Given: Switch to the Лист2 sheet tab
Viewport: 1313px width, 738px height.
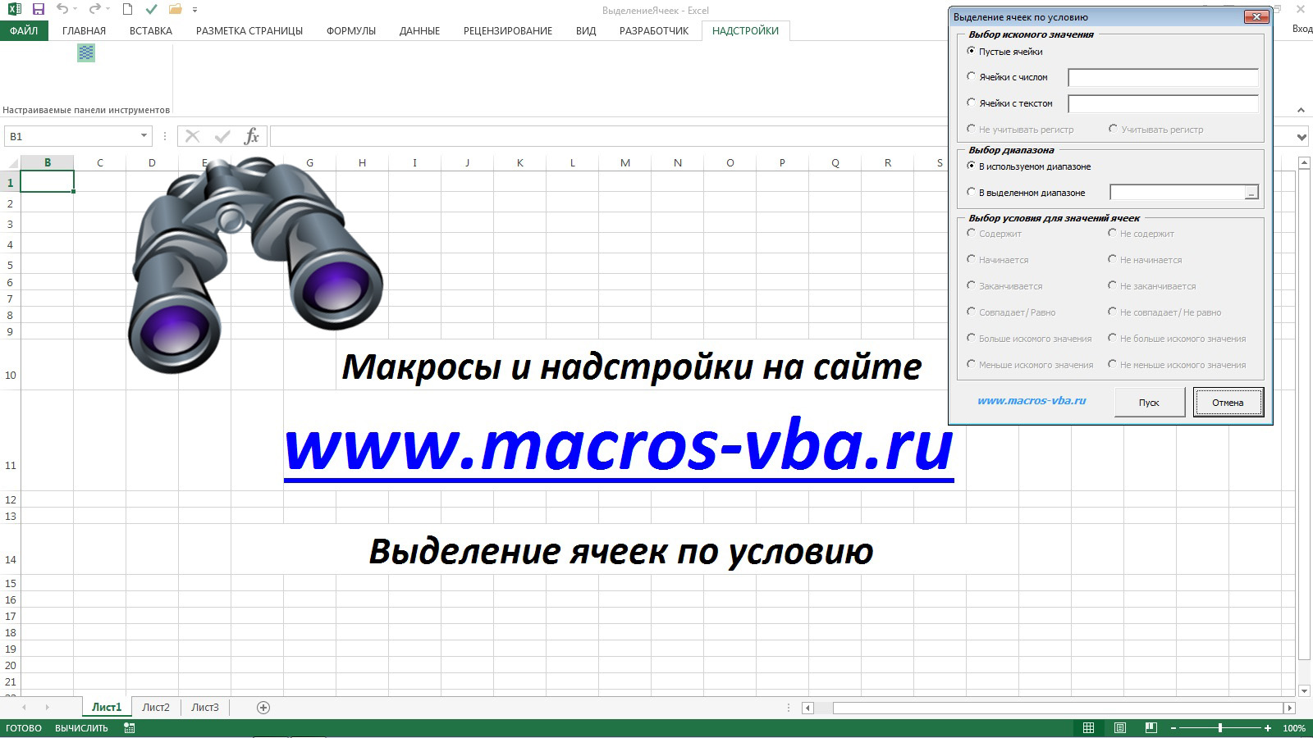Looking at the screenshot, I should 155,706.
